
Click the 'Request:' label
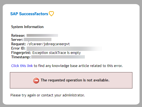pyautogui.click(x=19, y=44)
